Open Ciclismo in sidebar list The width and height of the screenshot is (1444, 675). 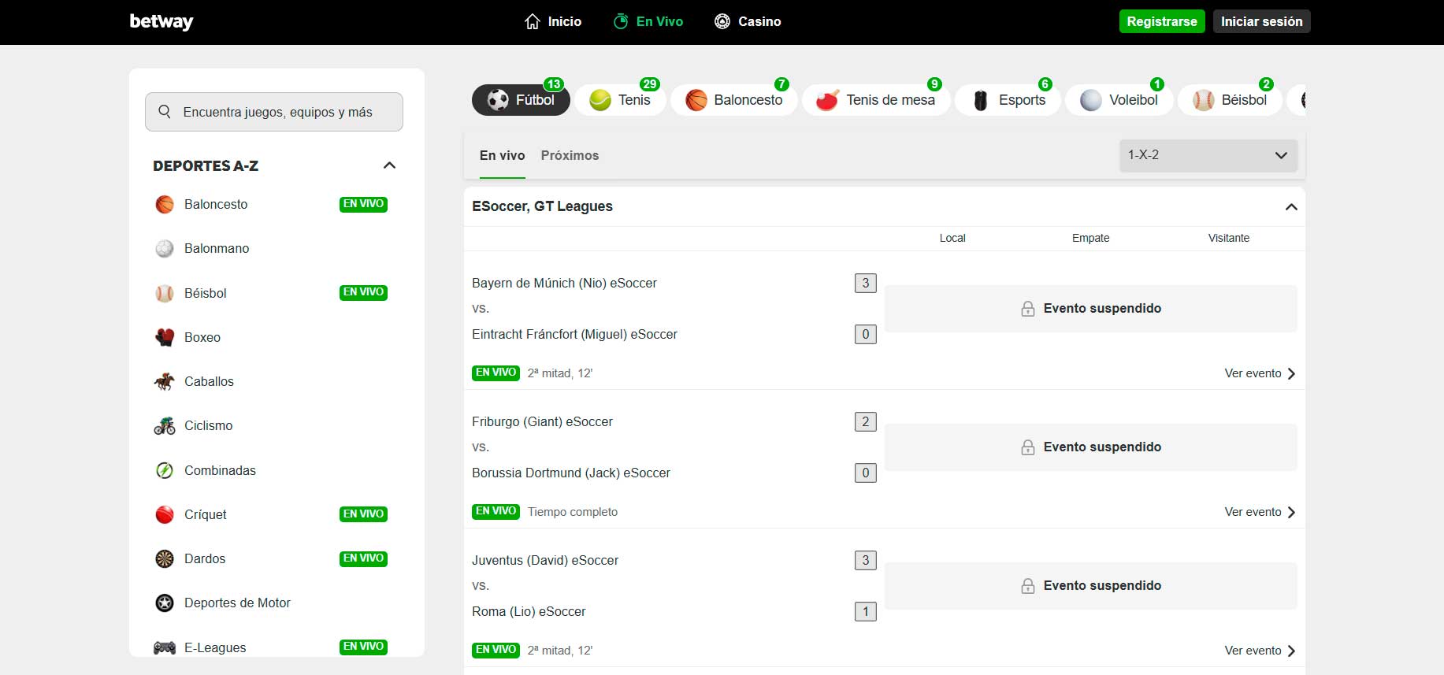[x=209, y=425]
